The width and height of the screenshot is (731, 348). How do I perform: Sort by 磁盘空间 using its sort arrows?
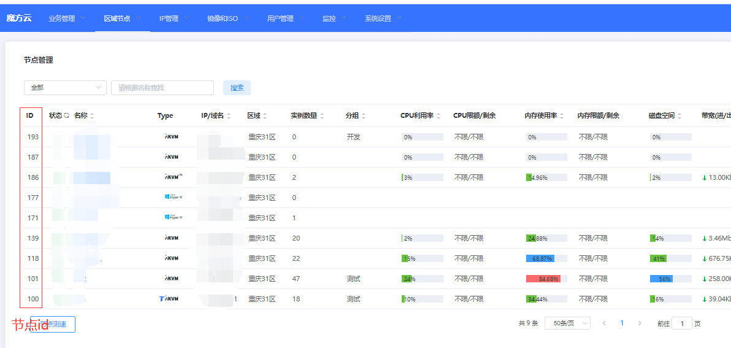coord(679,115)
